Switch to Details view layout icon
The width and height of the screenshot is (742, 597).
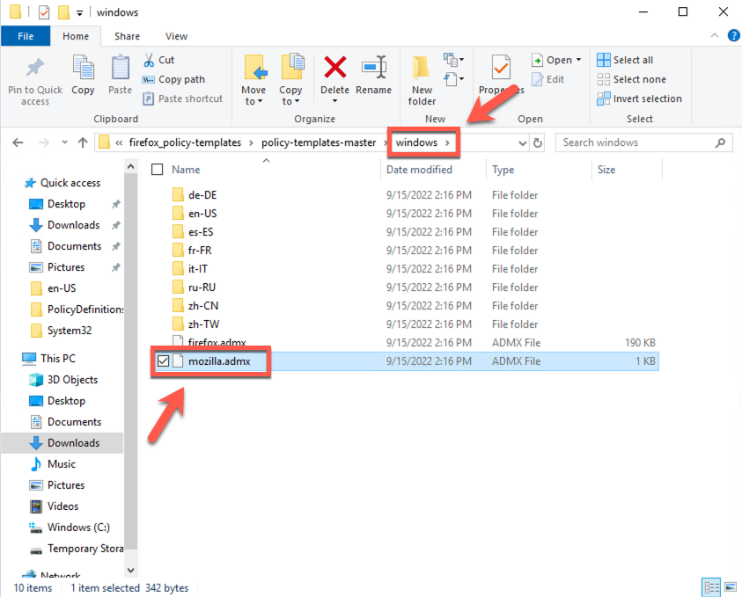[x=711, y=587]
